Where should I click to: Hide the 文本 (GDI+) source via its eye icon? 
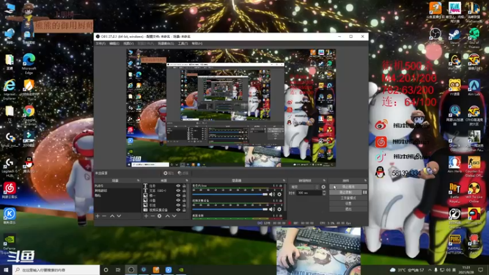click(x=178, y=191)
